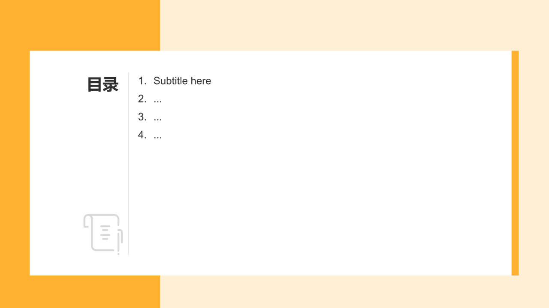Viewport: 549px width, 308px height.
Task: Select the fourth list item's ellipsis
Action: click(158, 135)
